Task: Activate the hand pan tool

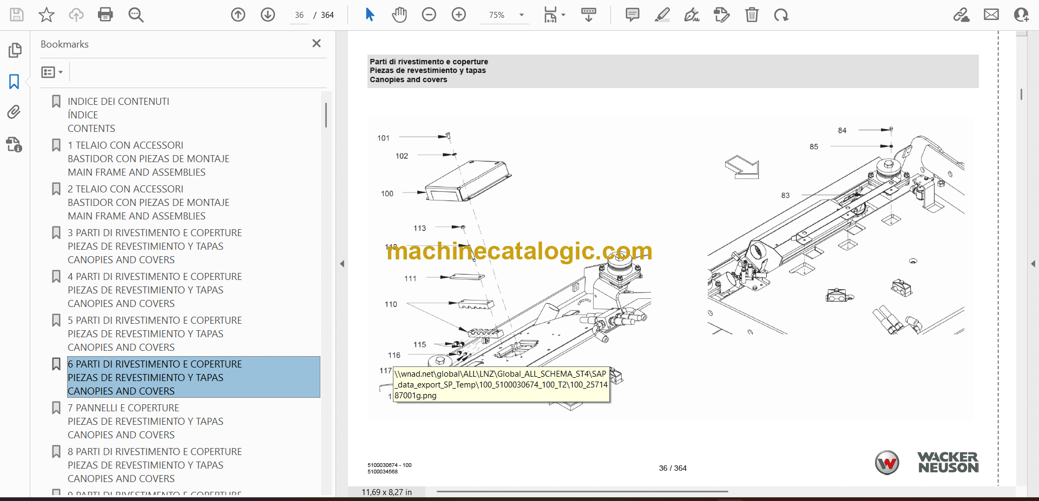Action: tap(399, 15)
